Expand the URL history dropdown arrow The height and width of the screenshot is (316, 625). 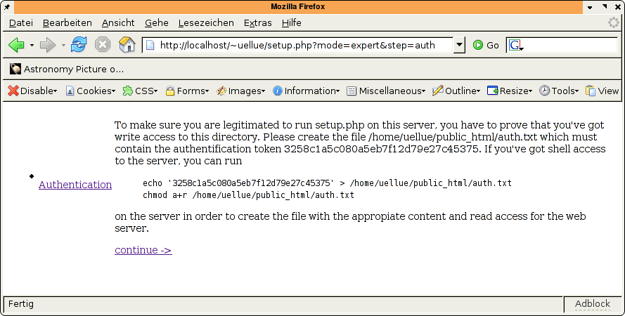pyautogui.click(x=460, y=45)
